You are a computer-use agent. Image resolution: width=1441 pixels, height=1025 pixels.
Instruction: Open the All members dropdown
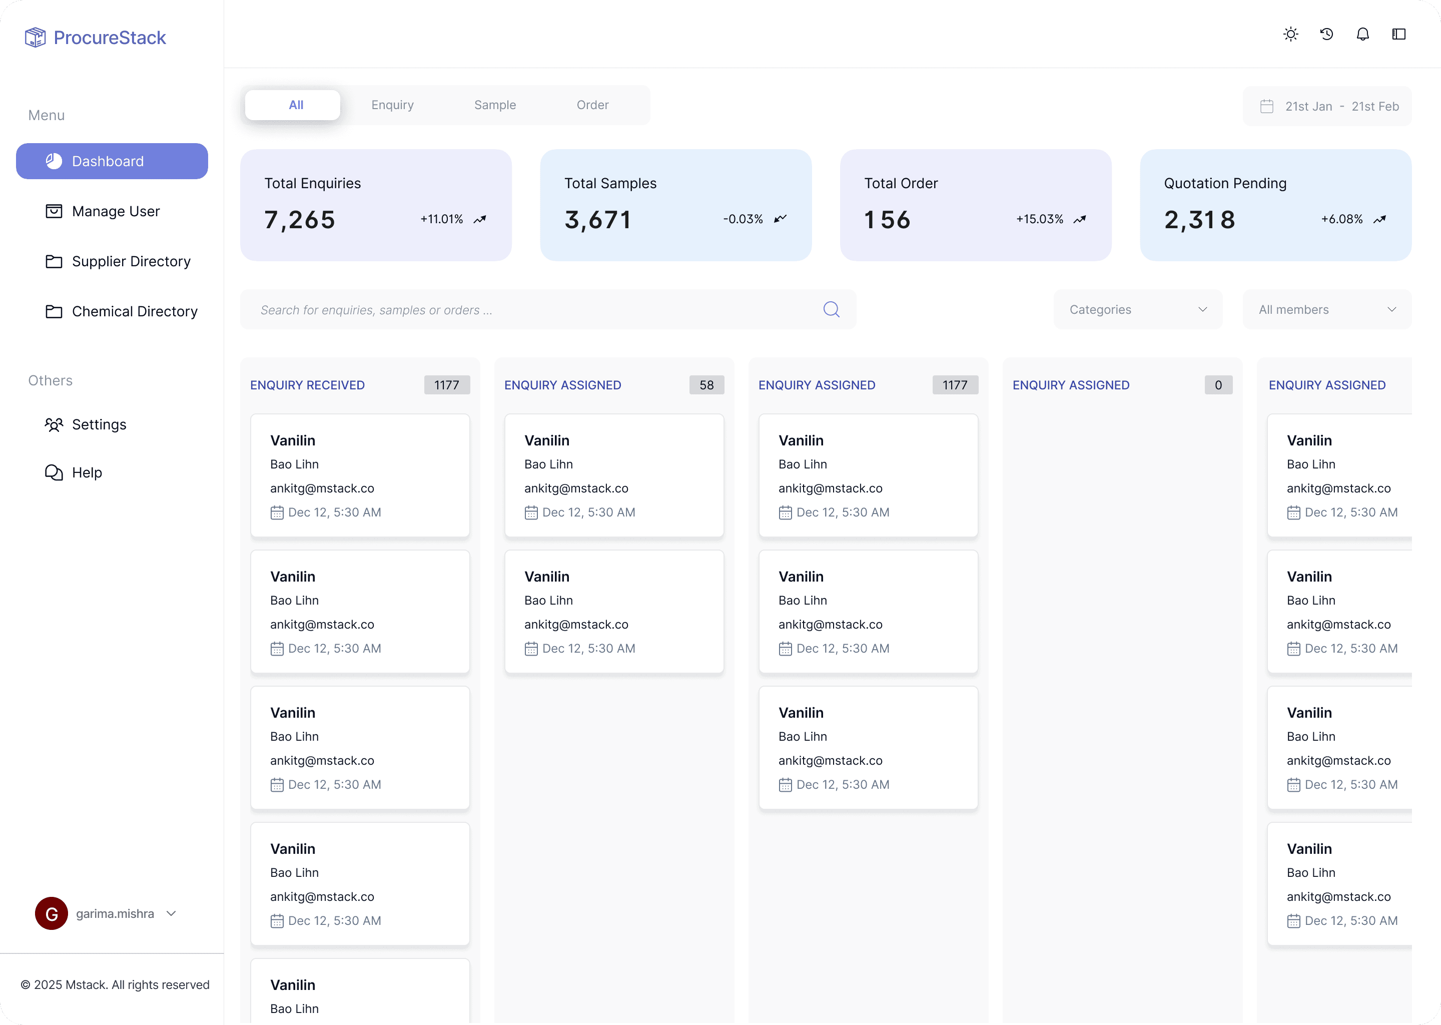click(x=1327, y=309)
